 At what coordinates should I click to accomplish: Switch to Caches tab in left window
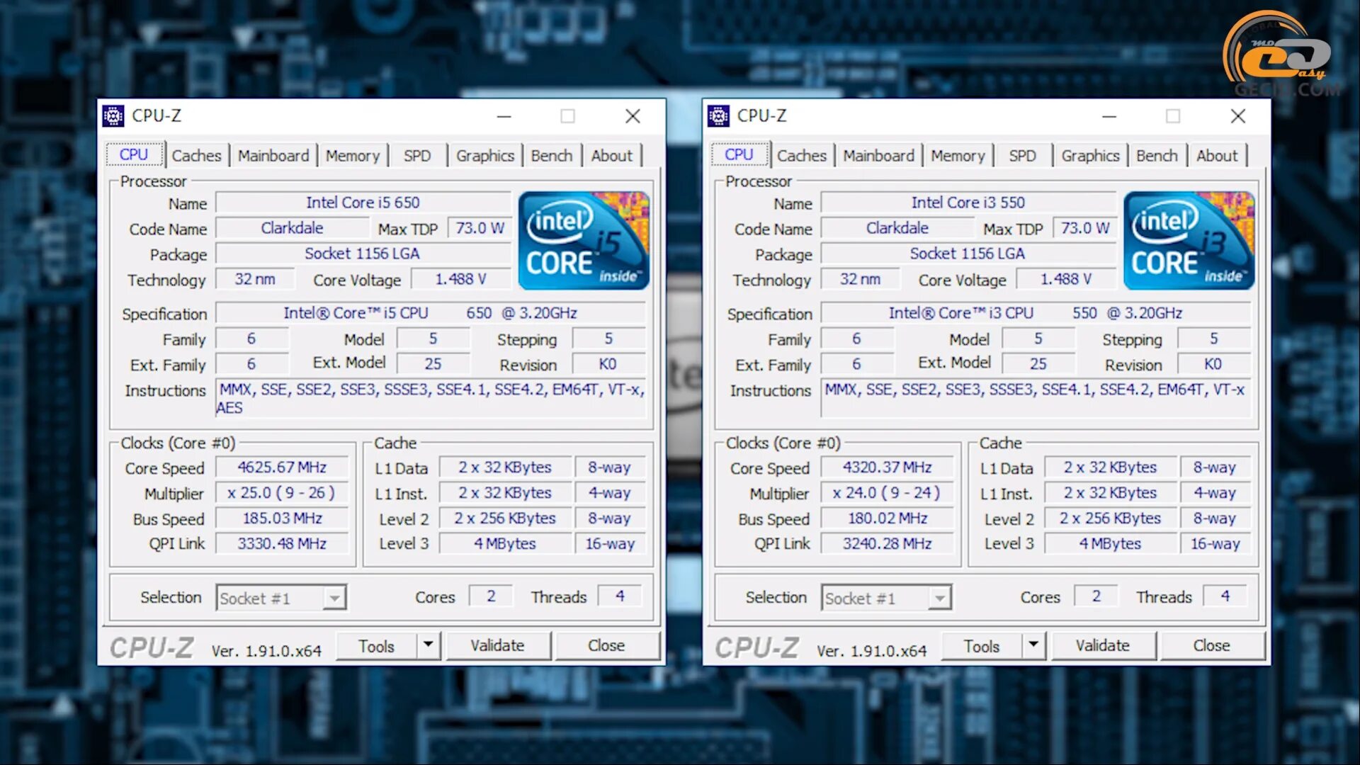pos(196,156)
